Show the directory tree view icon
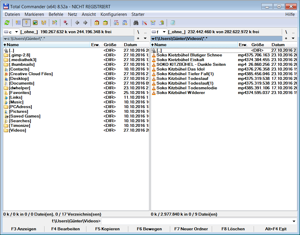The width and height of the screenshot is (300, 235). 44,23
